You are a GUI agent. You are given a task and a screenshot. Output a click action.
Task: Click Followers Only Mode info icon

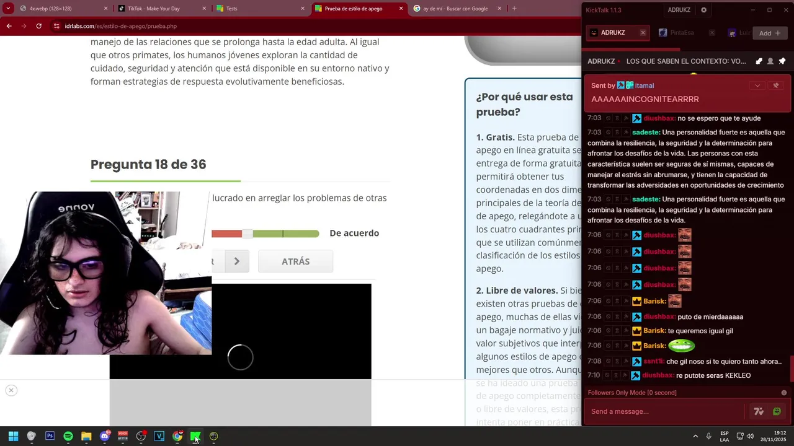[x=784, y=393]
